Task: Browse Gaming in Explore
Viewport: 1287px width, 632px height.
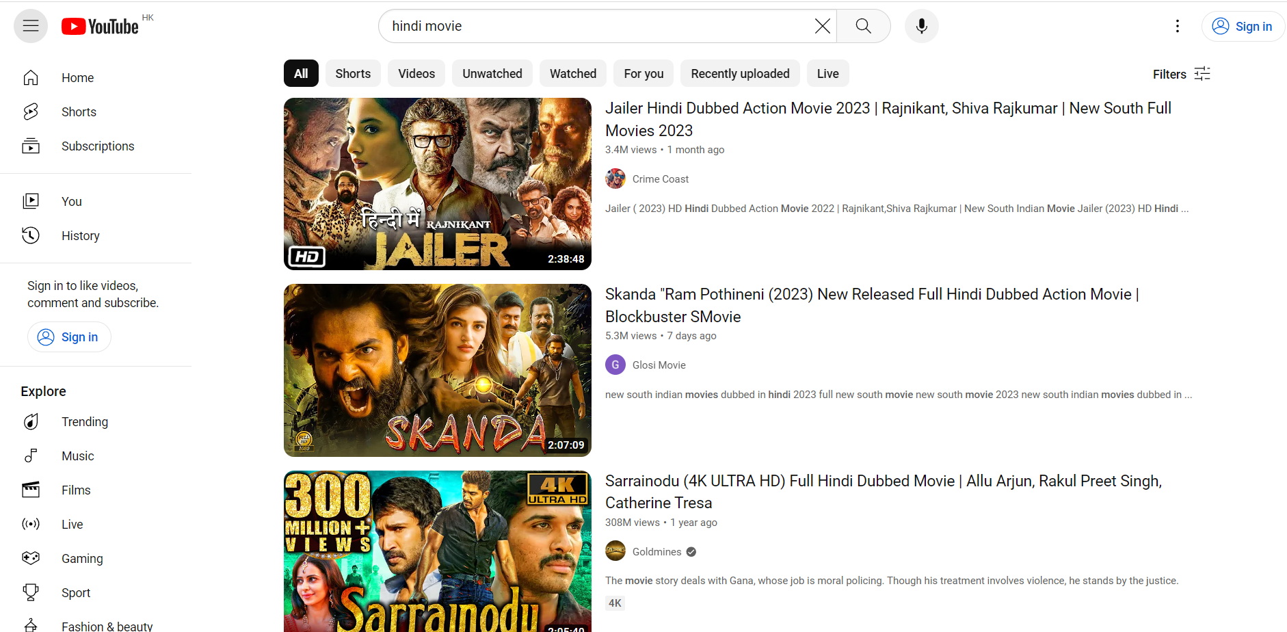Action: click(96, 559)
